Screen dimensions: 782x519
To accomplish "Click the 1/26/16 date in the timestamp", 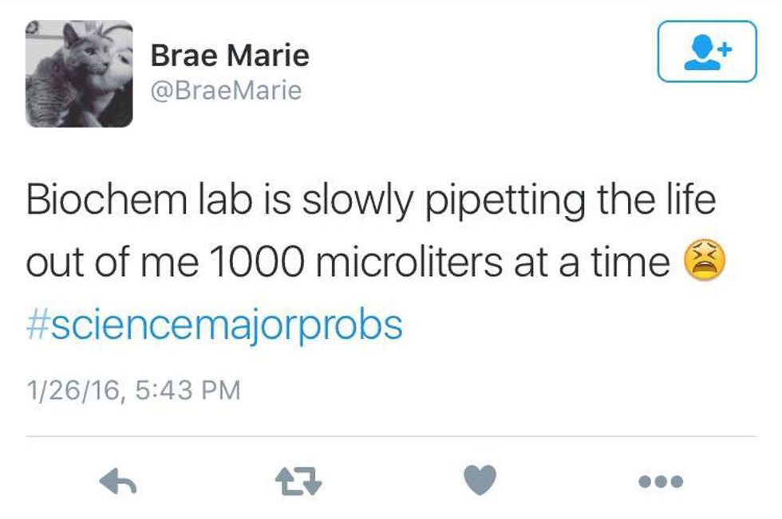I will pos(73,391).
